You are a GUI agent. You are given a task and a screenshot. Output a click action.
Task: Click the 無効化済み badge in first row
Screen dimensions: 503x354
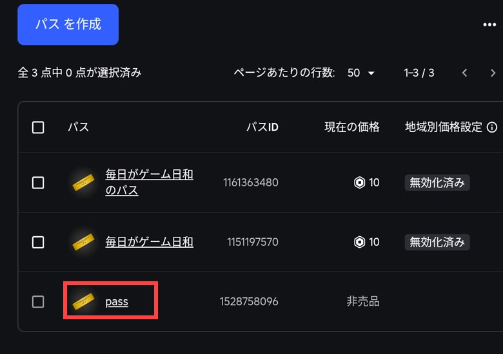[437, 183]
